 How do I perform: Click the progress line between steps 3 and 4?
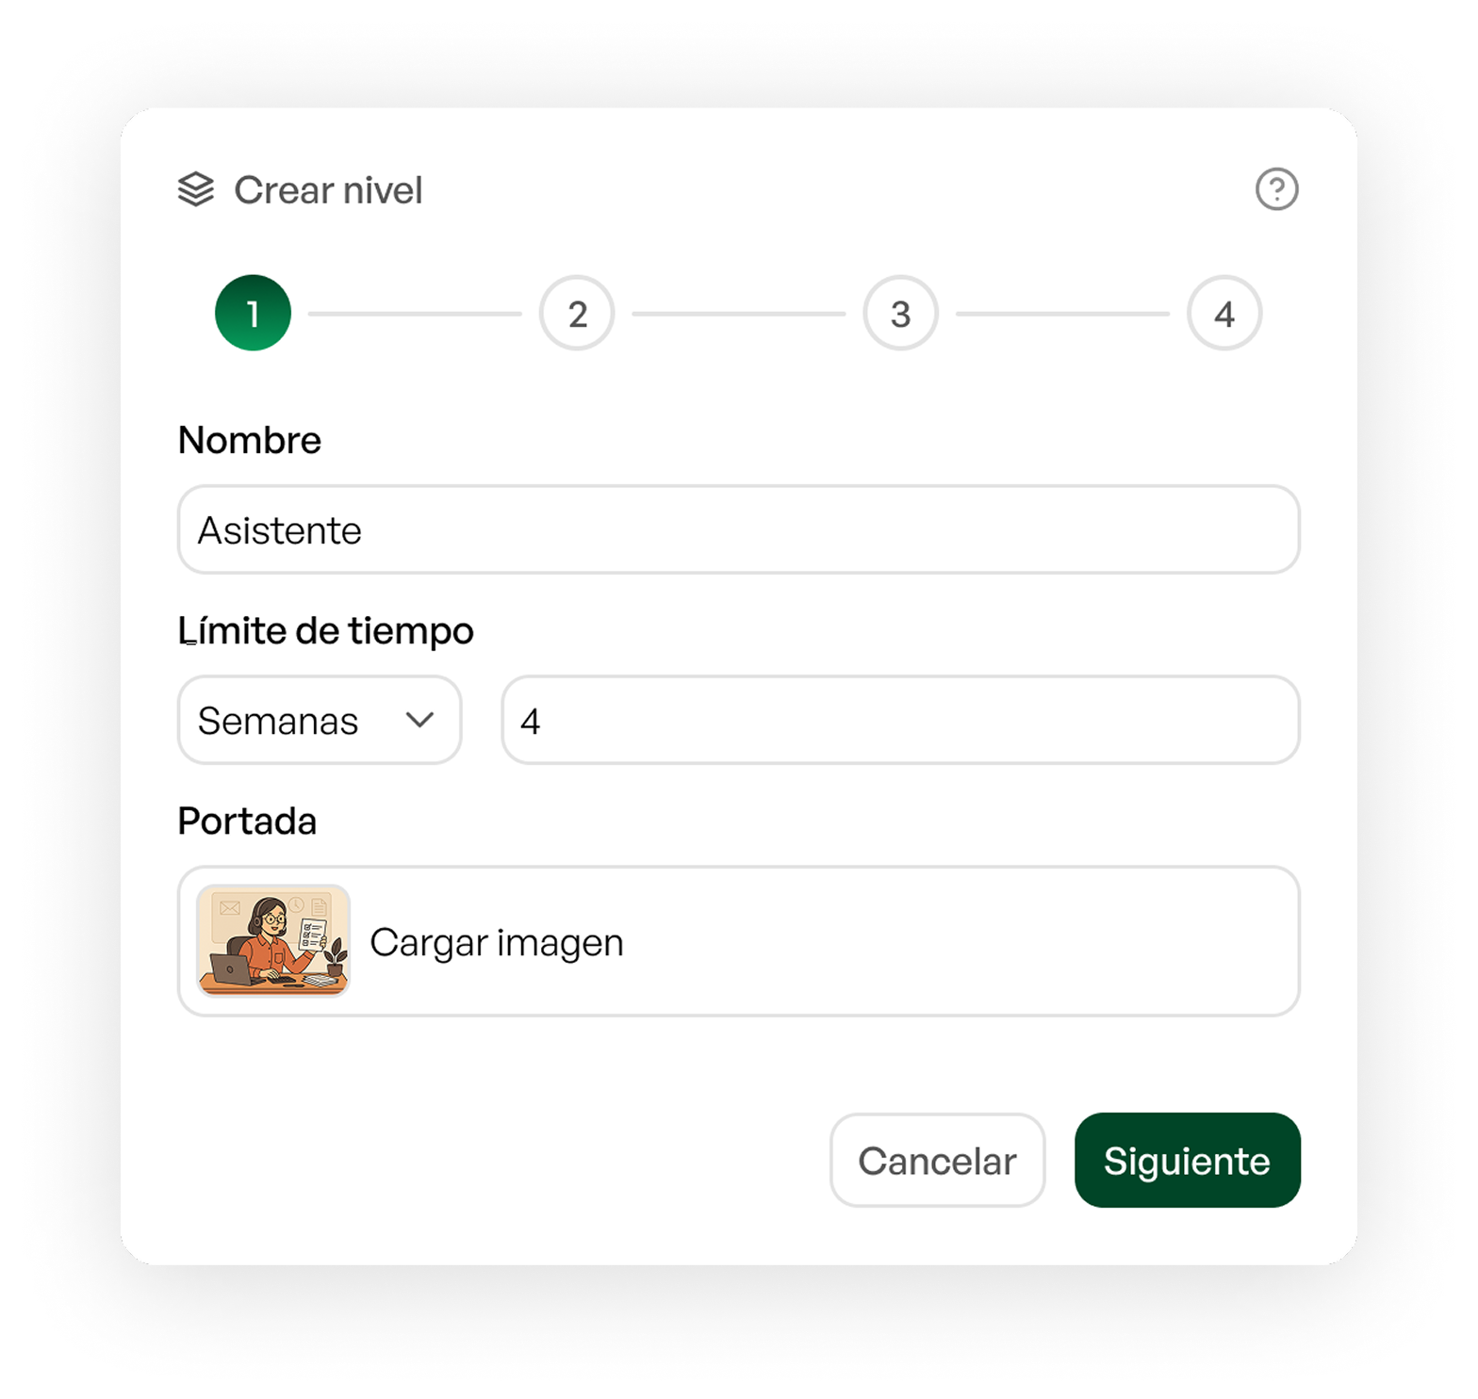[x=1062, y=314]
